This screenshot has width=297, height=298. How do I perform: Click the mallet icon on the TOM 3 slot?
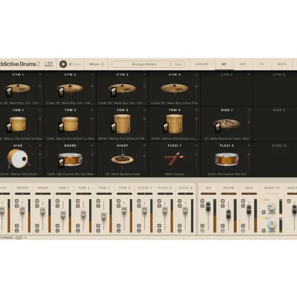(x=113, y=128)
